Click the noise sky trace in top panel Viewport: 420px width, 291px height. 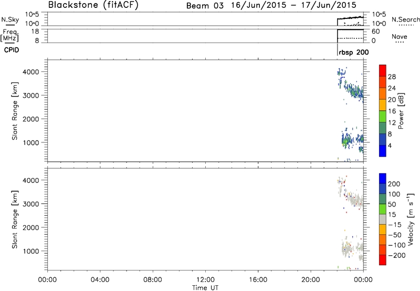click(x=350, y=18)
